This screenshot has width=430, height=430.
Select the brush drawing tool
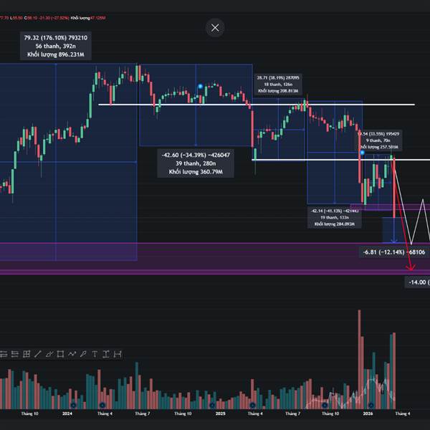[x=49, y=354]
